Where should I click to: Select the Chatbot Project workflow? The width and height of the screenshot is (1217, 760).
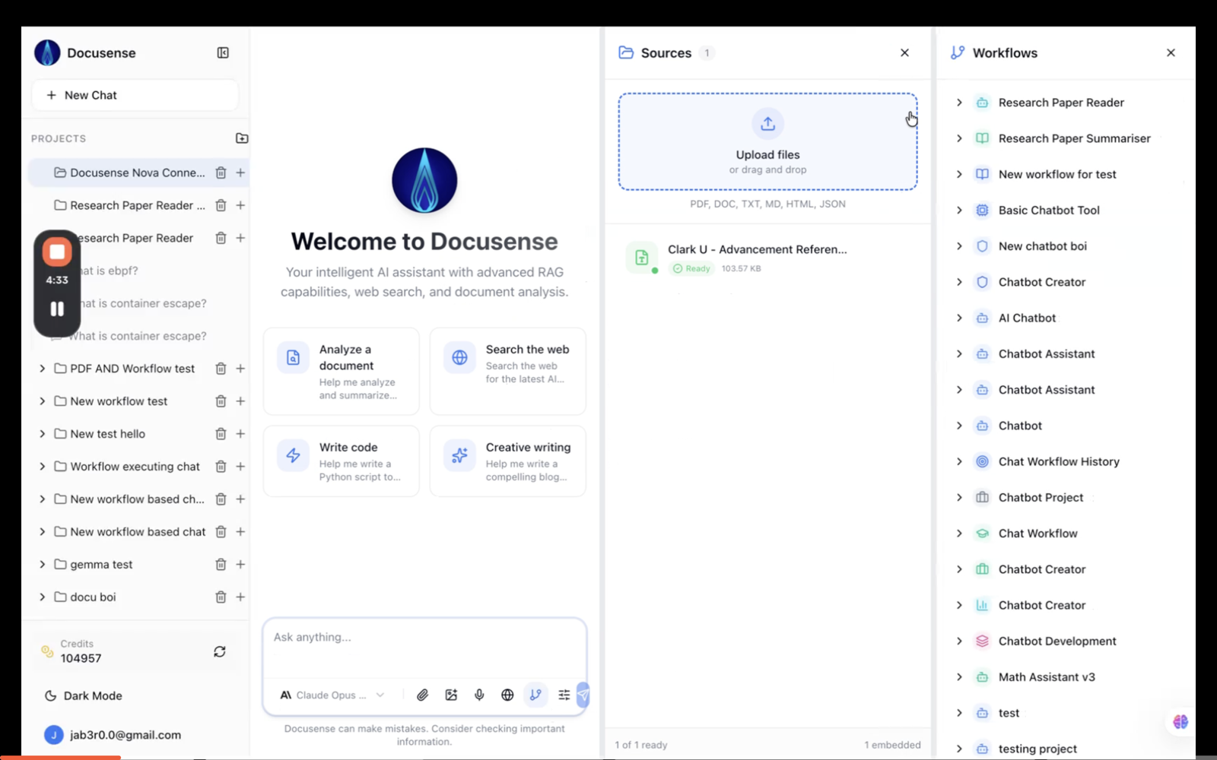pyautogui.click(x=1041, y=498)
